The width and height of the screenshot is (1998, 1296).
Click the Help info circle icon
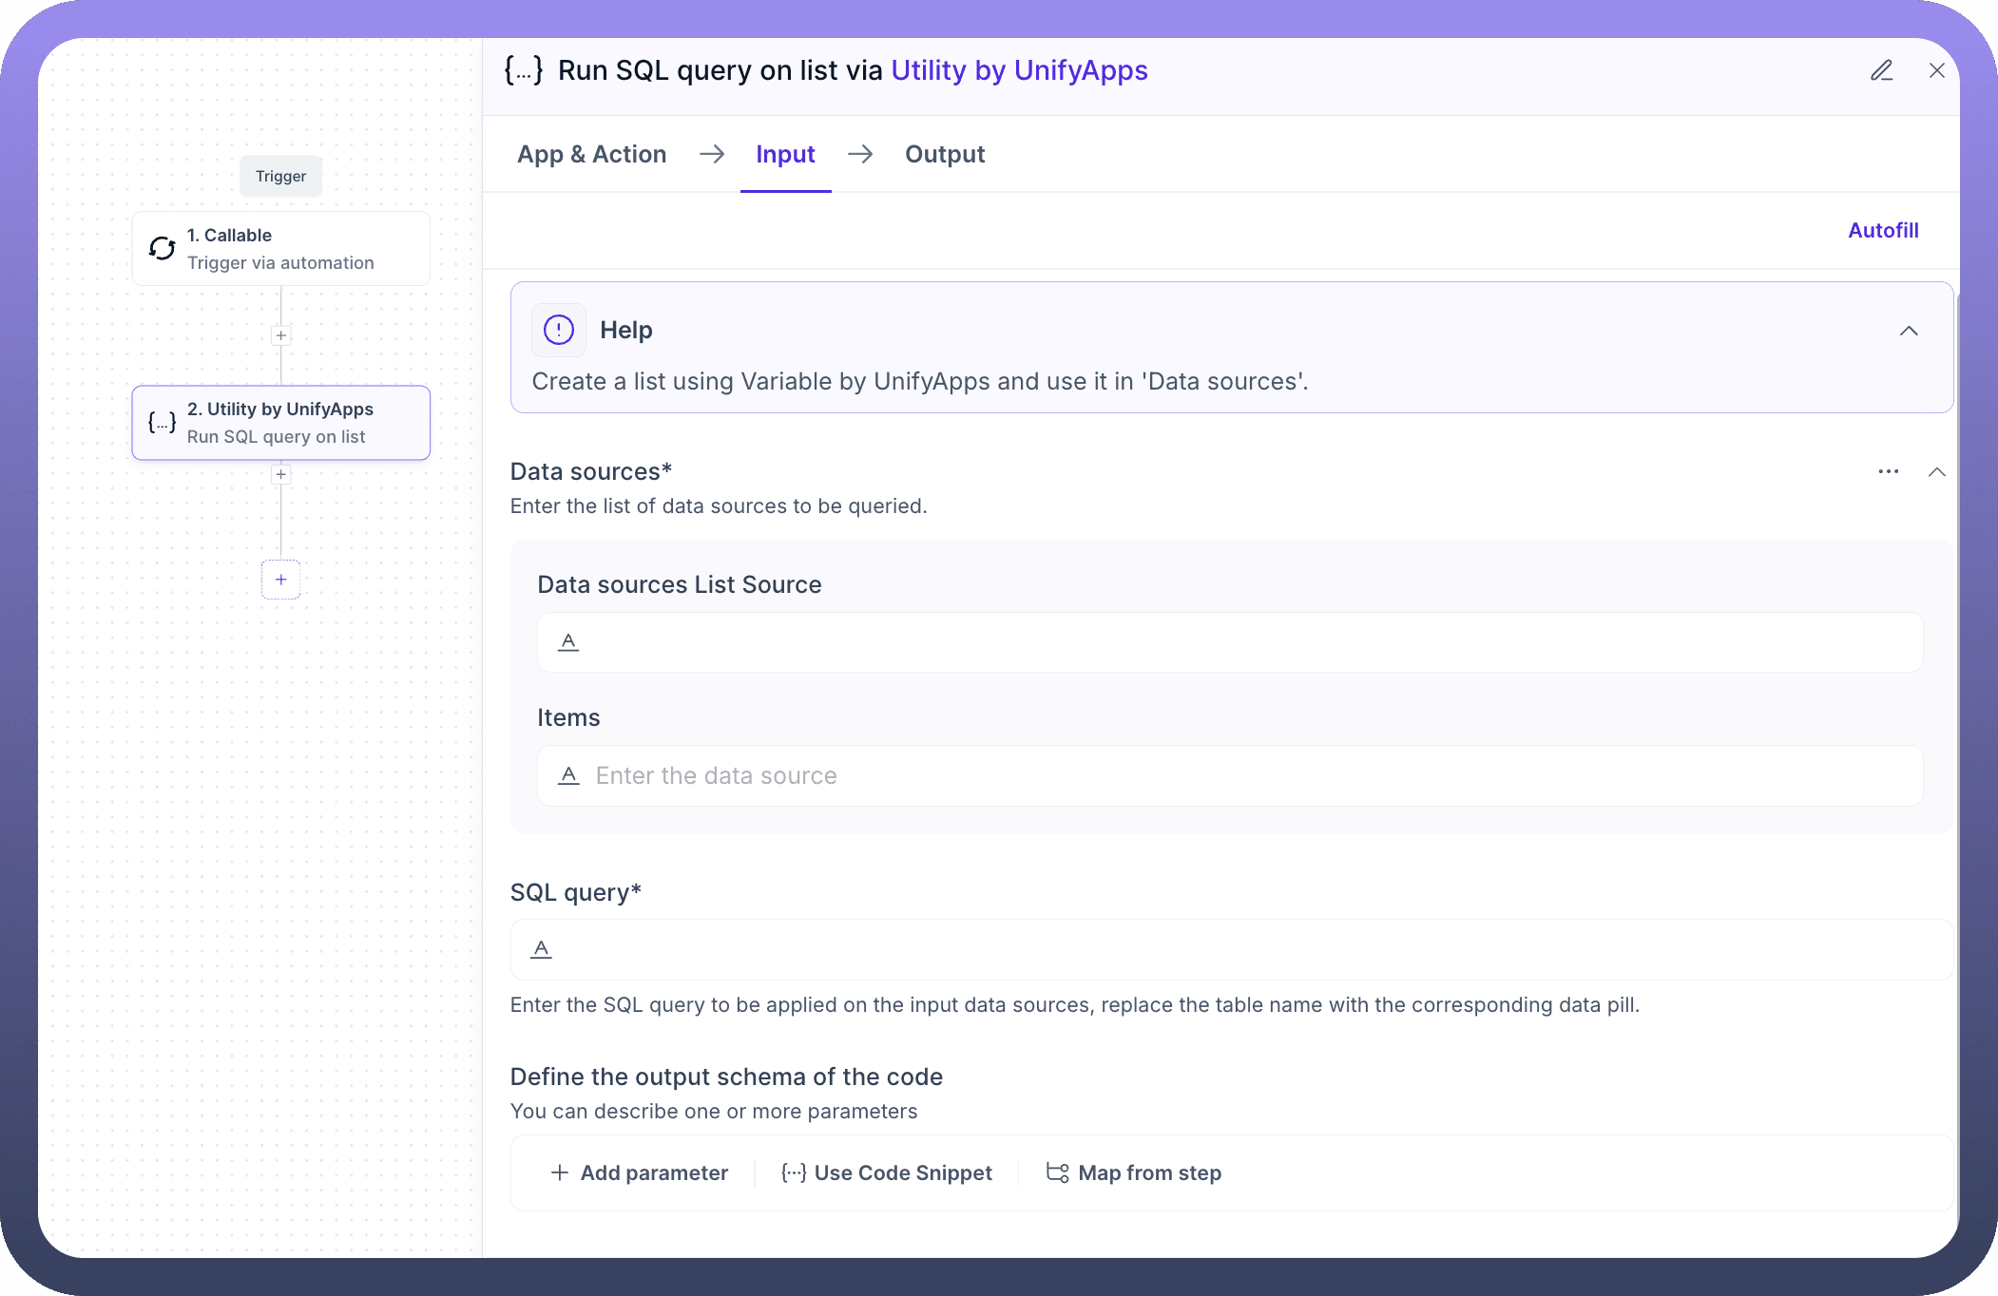point(558,330)
